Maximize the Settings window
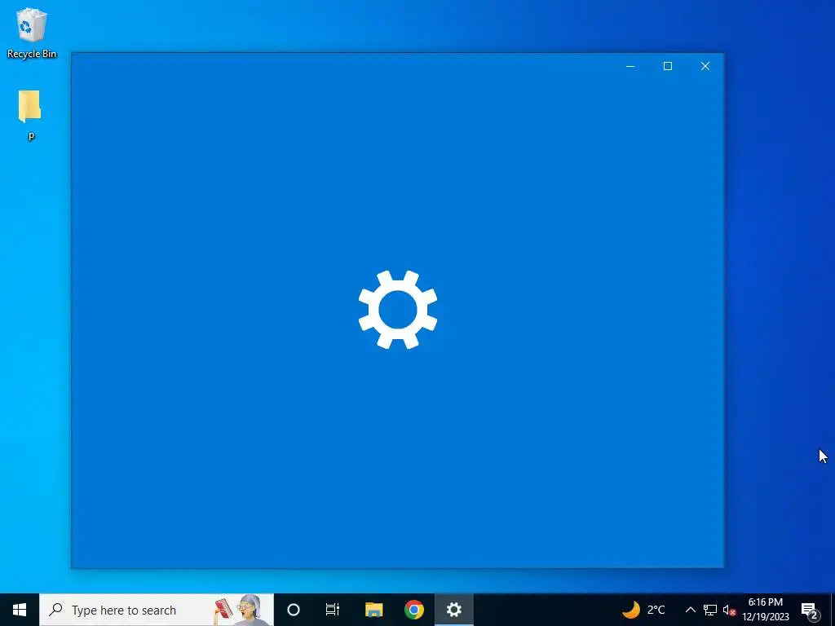Image resolution: width=835 pixels, height=626 pixels. point(668,66)
